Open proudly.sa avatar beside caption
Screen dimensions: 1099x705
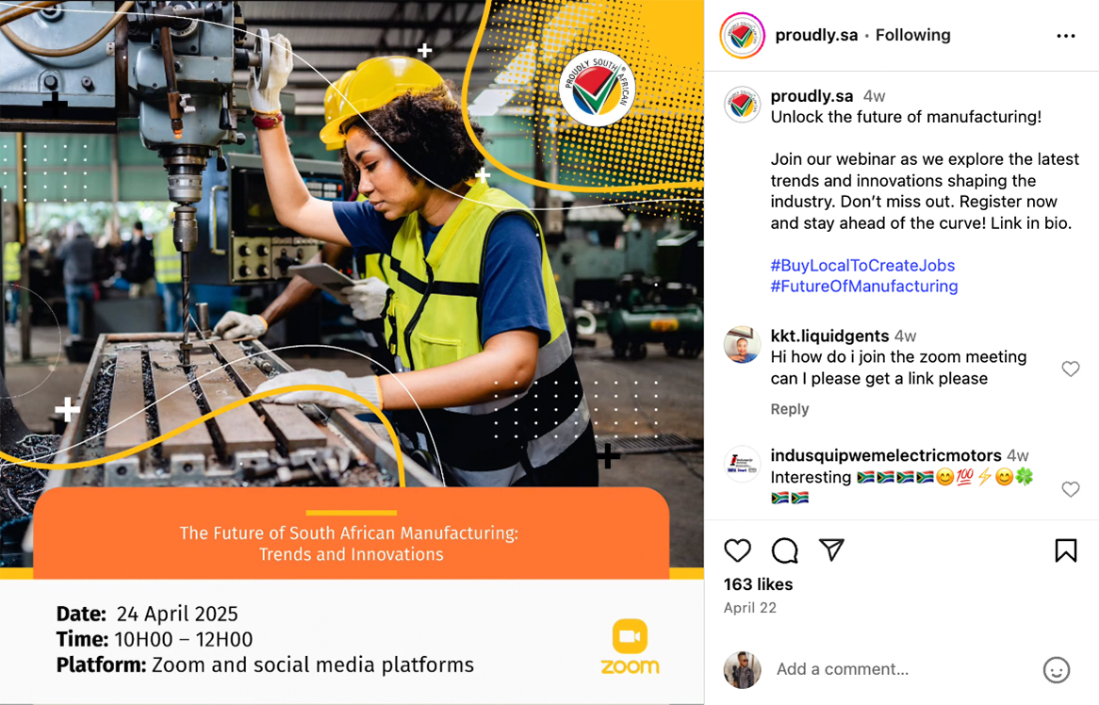click(x=742, y=106)
